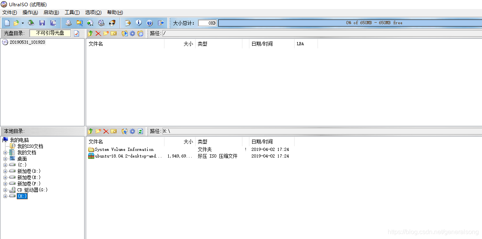Click add files icon in local directory pane
This screenshot has width=482, height=239.
click(125, 131)
